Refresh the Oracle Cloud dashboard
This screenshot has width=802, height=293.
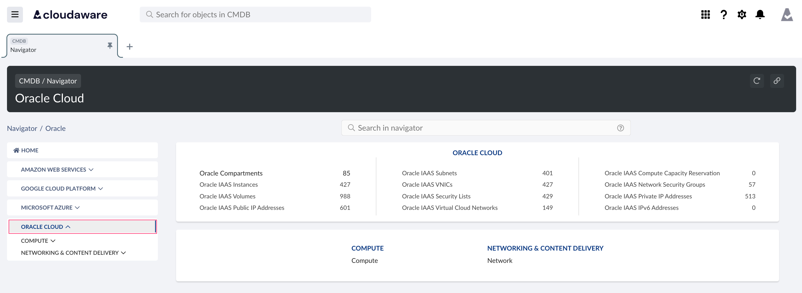[x=757, y=81]
